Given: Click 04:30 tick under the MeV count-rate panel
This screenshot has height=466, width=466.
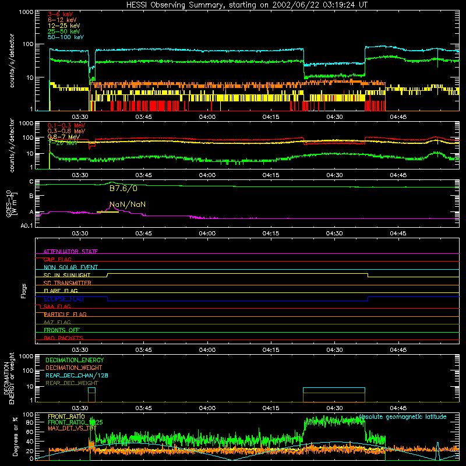Looking at the screenshot, I should [x=334, y=175].
